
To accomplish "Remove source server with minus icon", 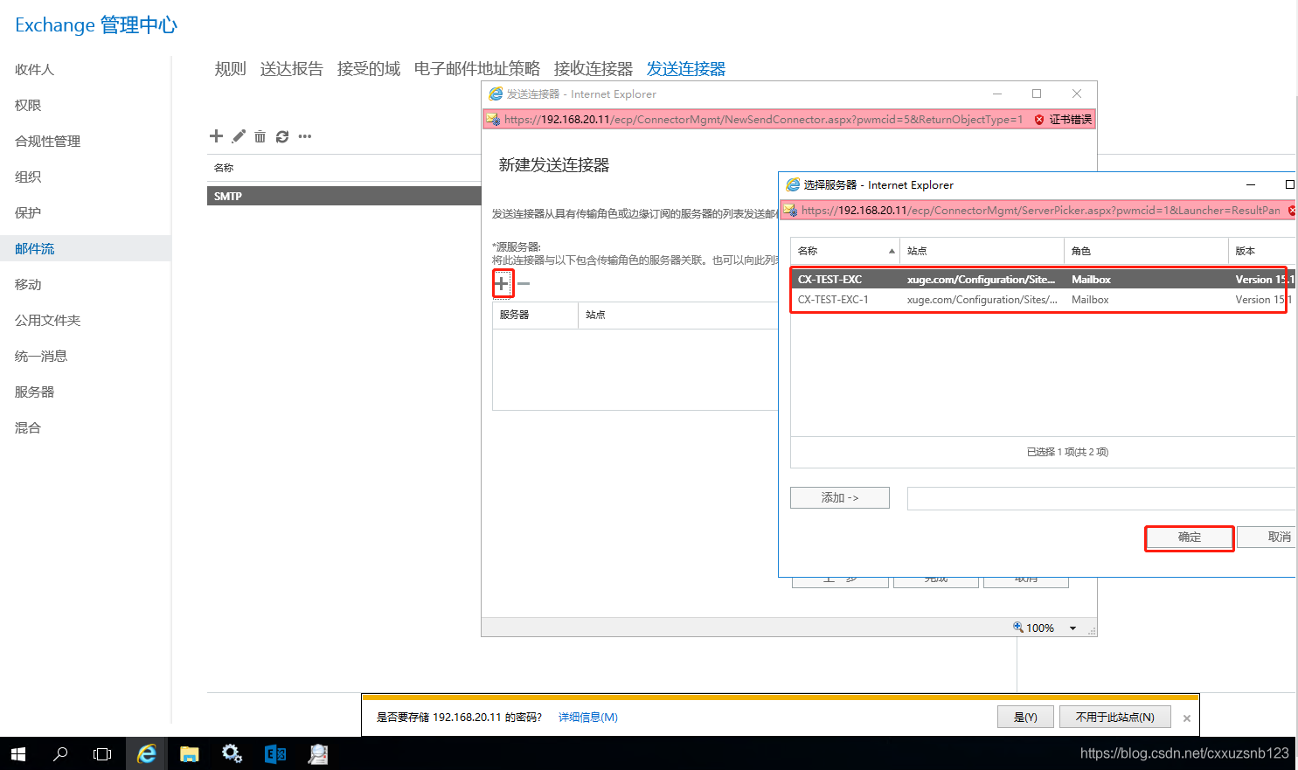I will tap(524, 283).
